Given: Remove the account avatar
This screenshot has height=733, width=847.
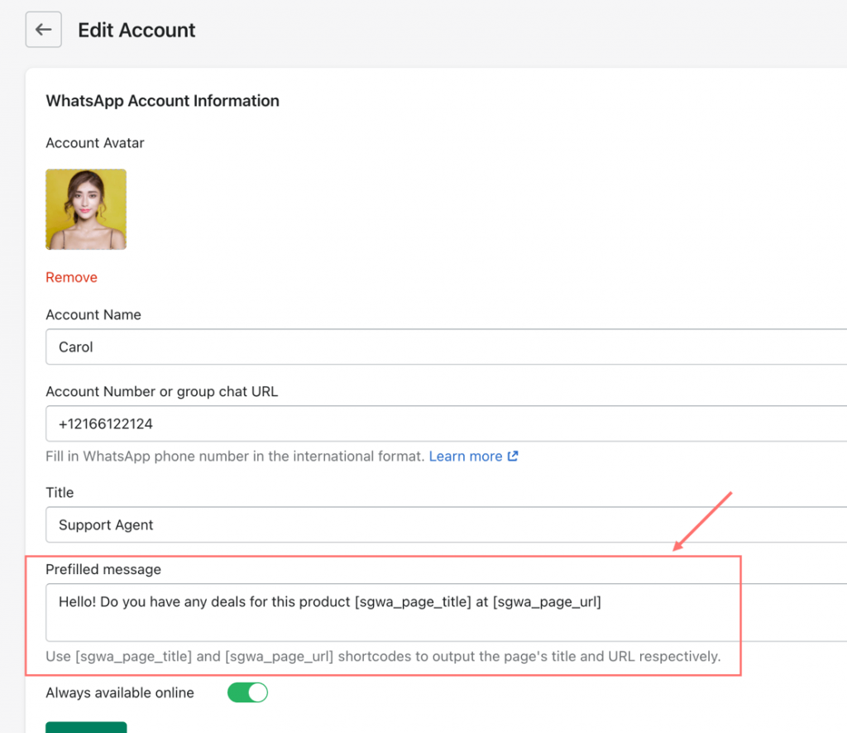Looking at the screenshot, I should pos(71,277).
